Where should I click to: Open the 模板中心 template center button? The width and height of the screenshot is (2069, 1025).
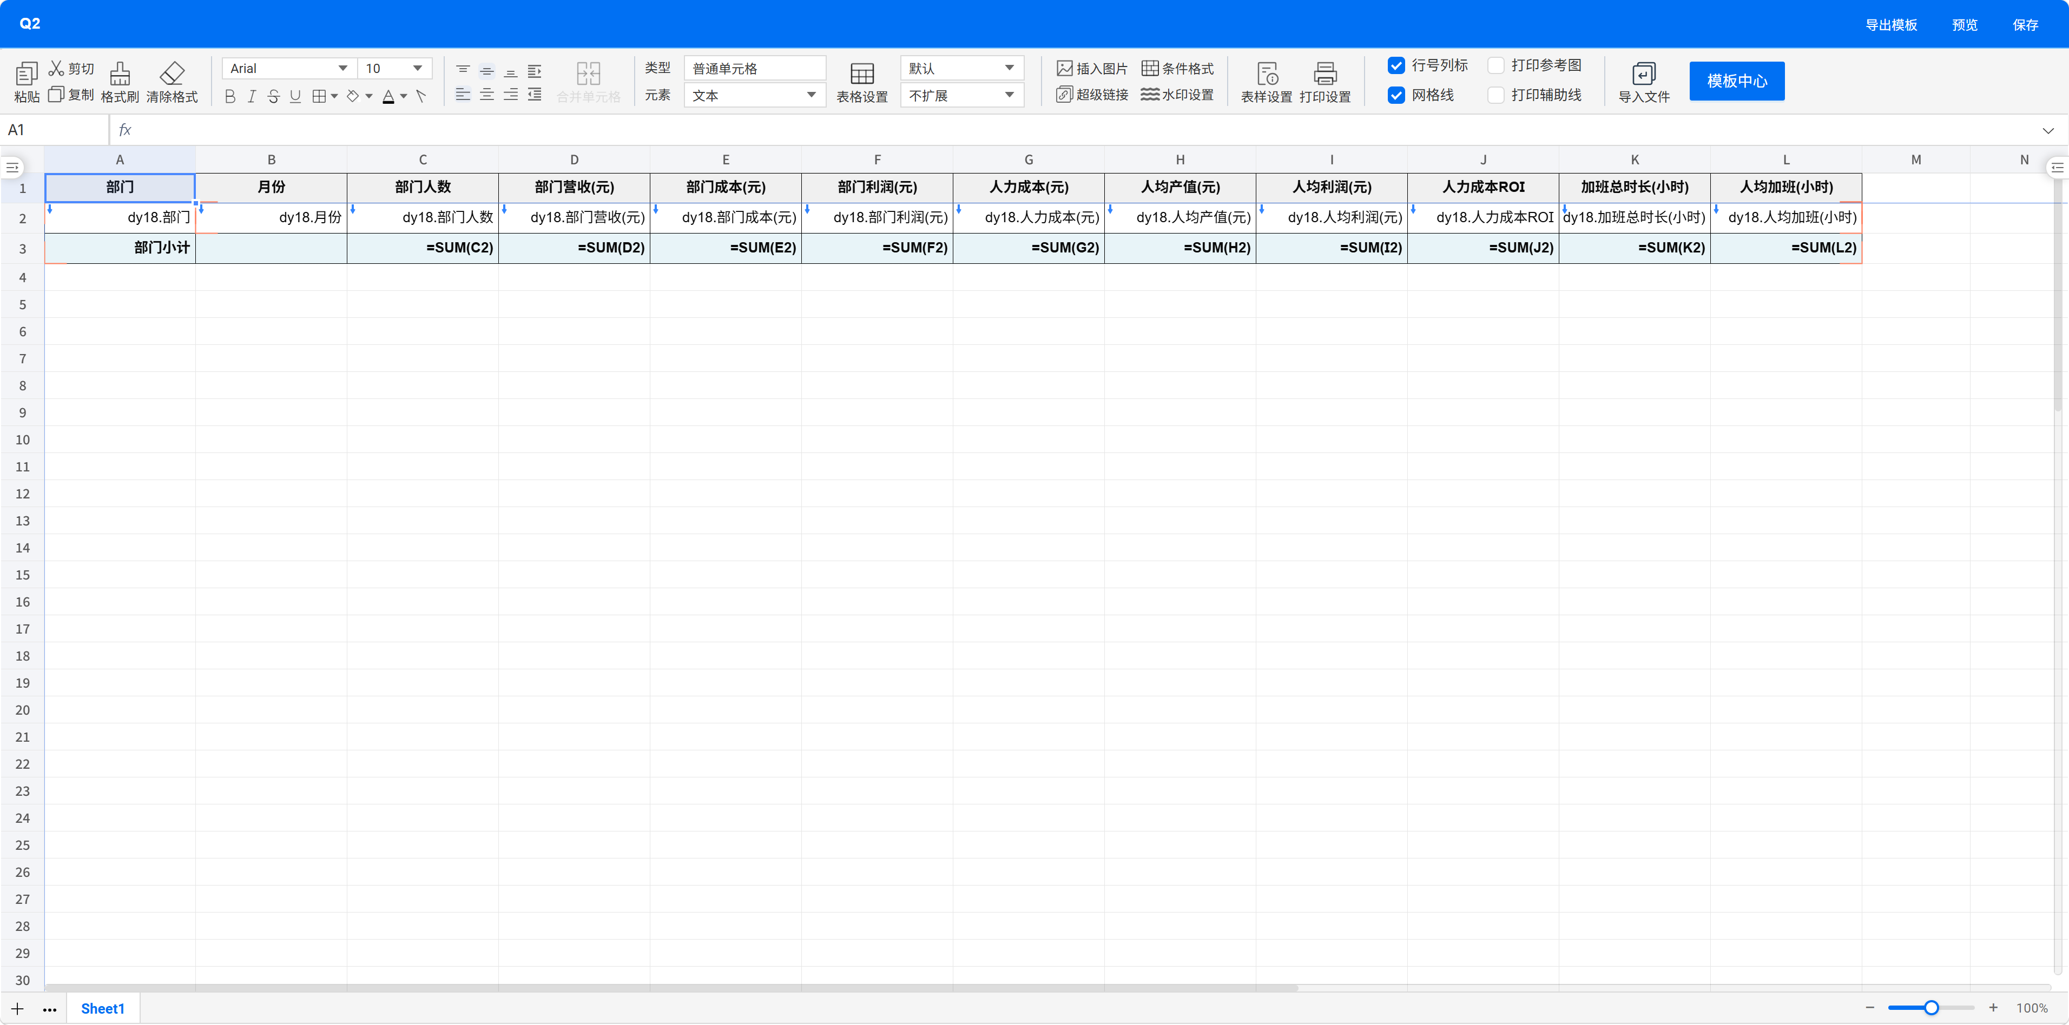click(x=1736, y=81)
